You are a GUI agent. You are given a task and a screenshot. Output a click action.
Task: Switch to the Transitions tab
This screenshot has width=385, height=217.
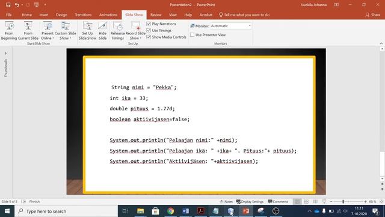[x=83, y=14]
